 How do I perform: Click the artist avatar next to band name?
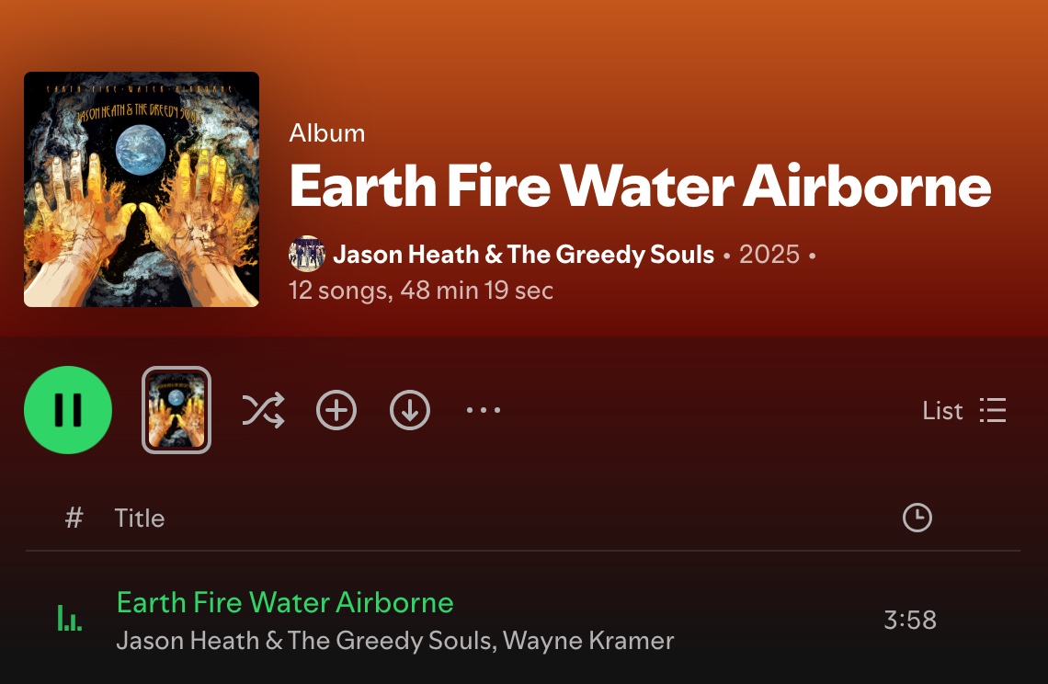pos(307,254)
